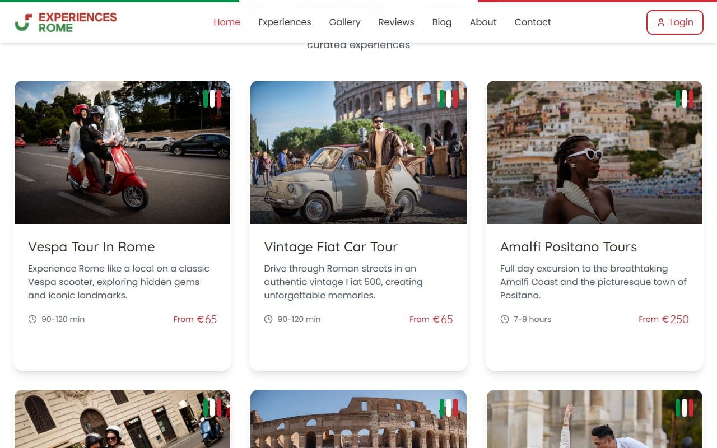This screenshot has height=448, width=717.
Task: Click the 'curated experiences' subtitle text
Action: point(358,45)
